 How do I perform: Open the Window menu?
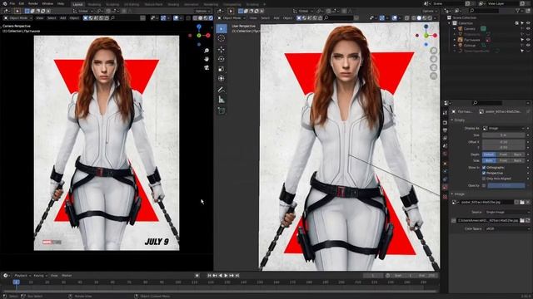tap(47, 3)
